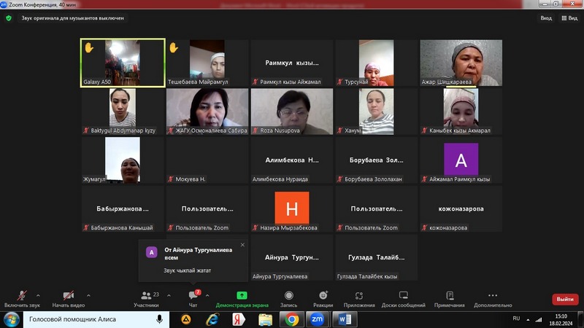Open Реакции reactions icon
This screenshot has width=584, height=328.
323,296
